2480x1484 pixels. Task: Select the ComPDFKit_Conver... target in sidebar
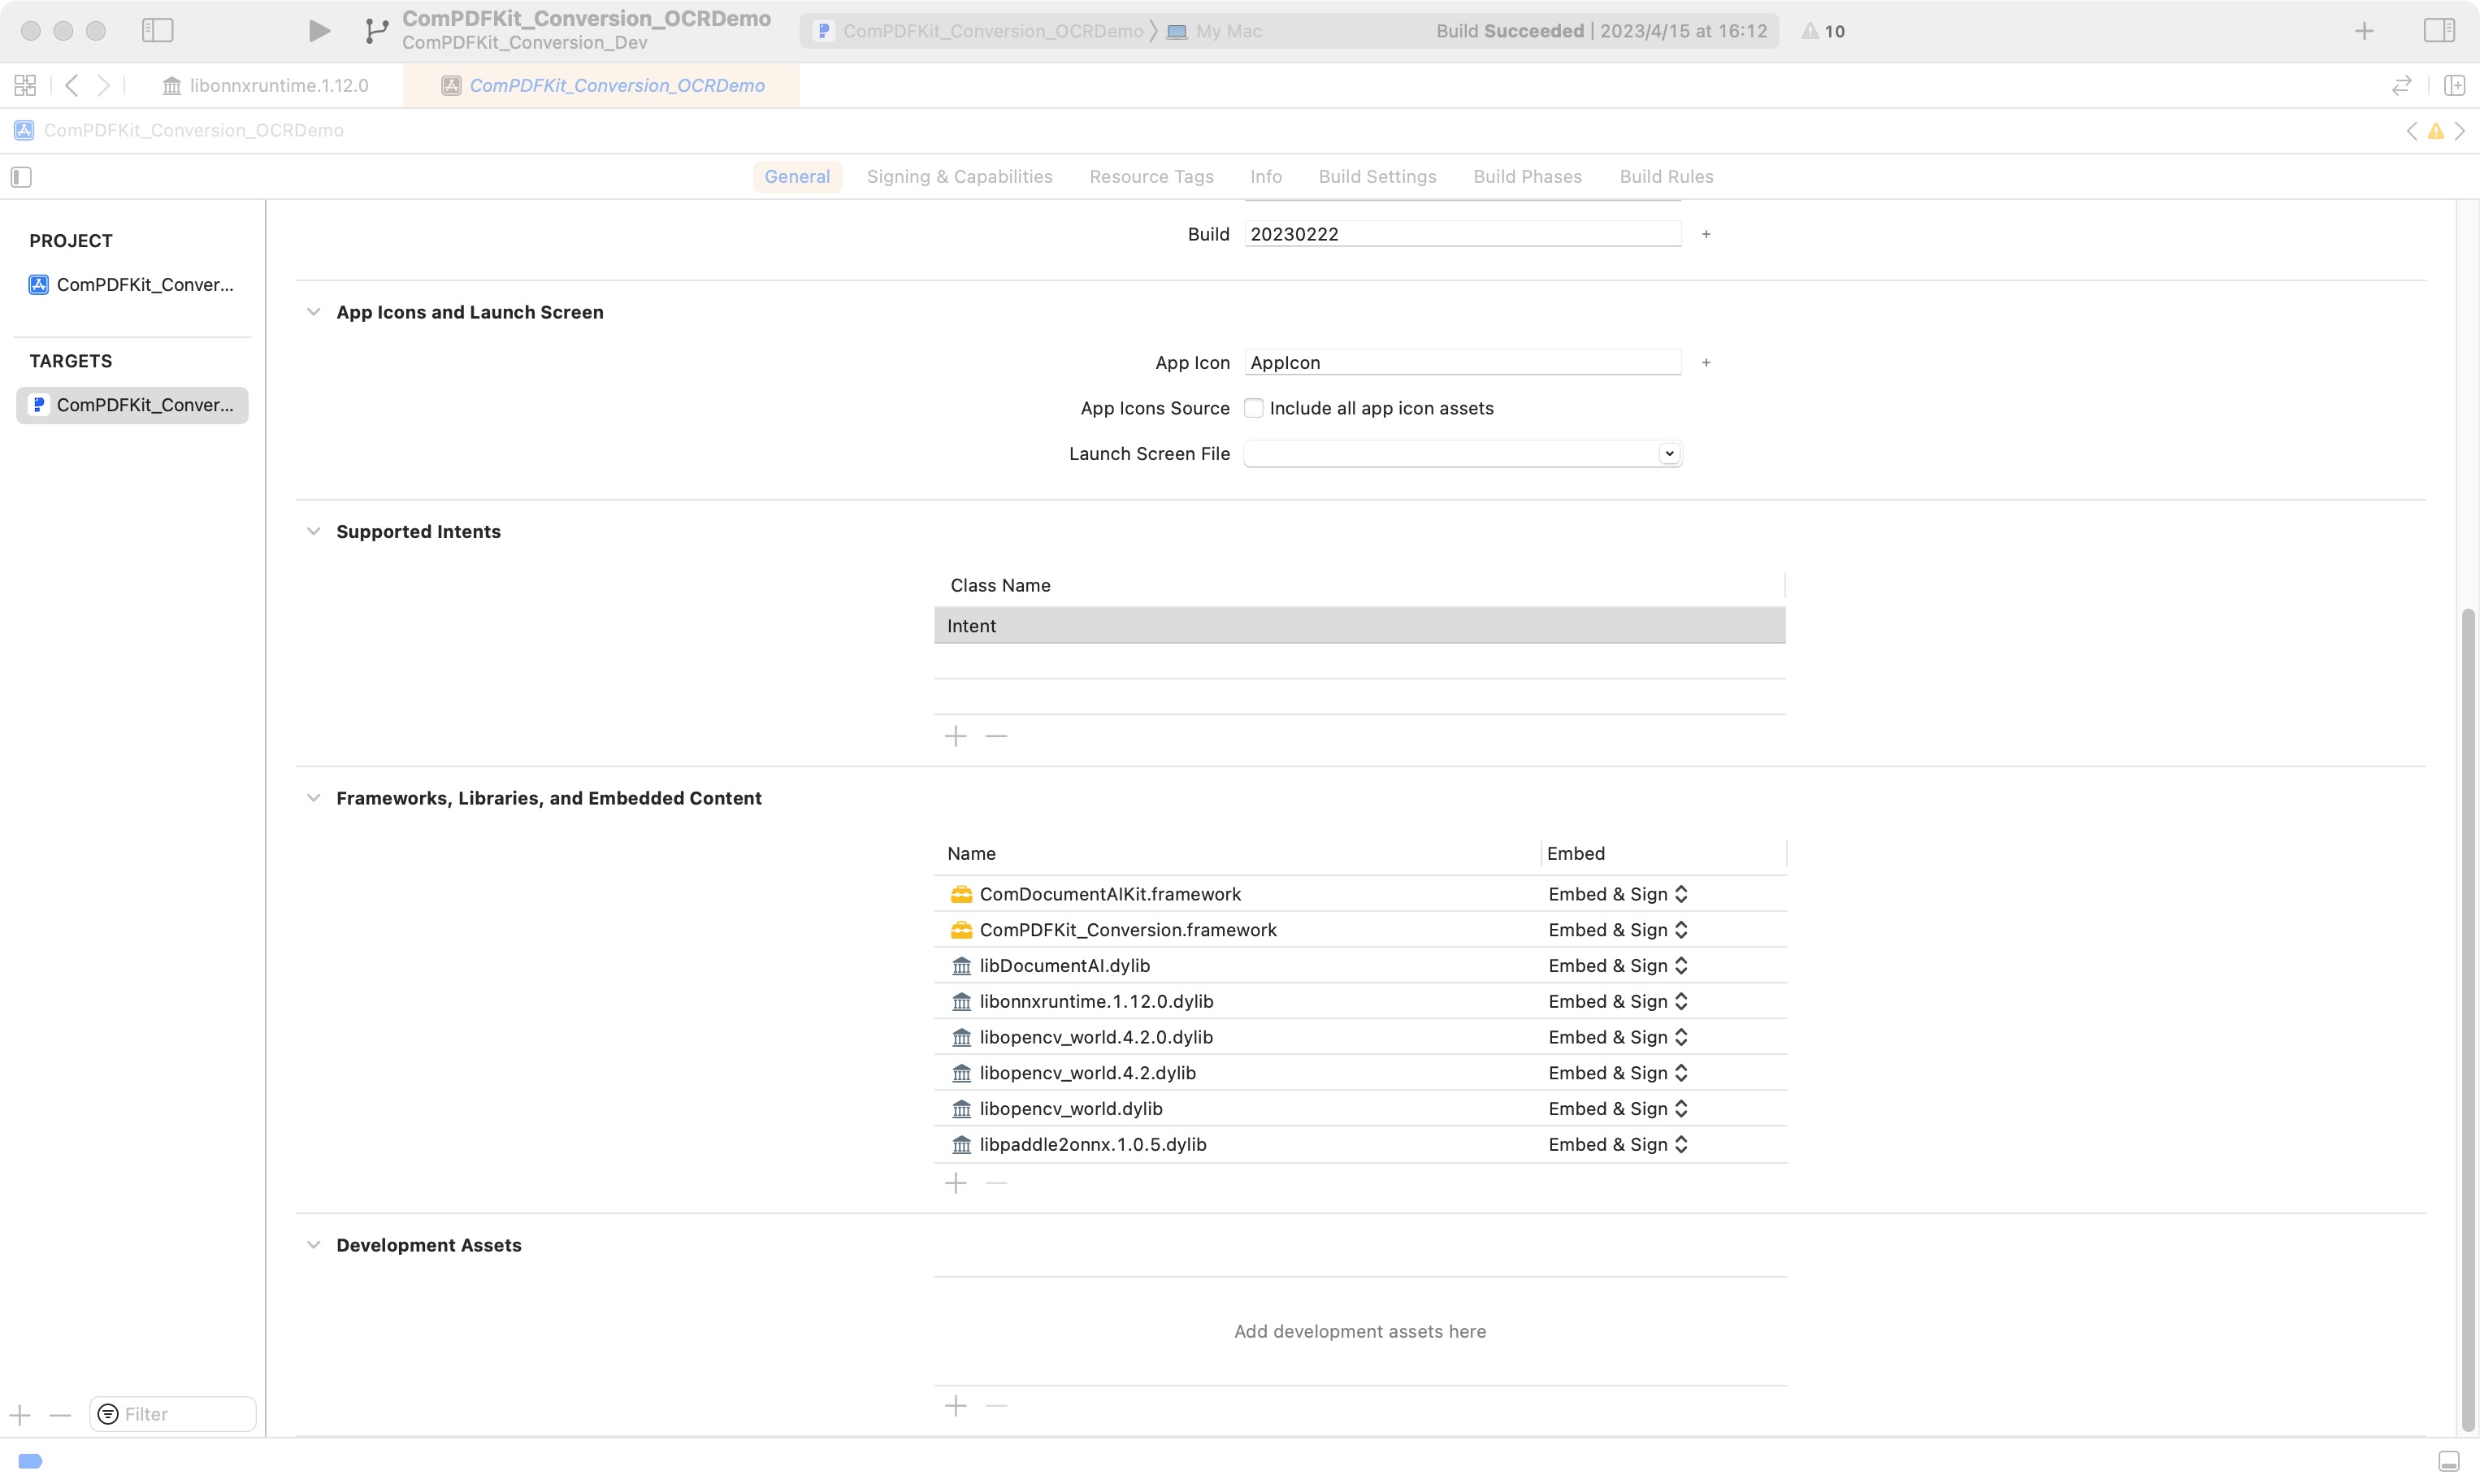132,405
